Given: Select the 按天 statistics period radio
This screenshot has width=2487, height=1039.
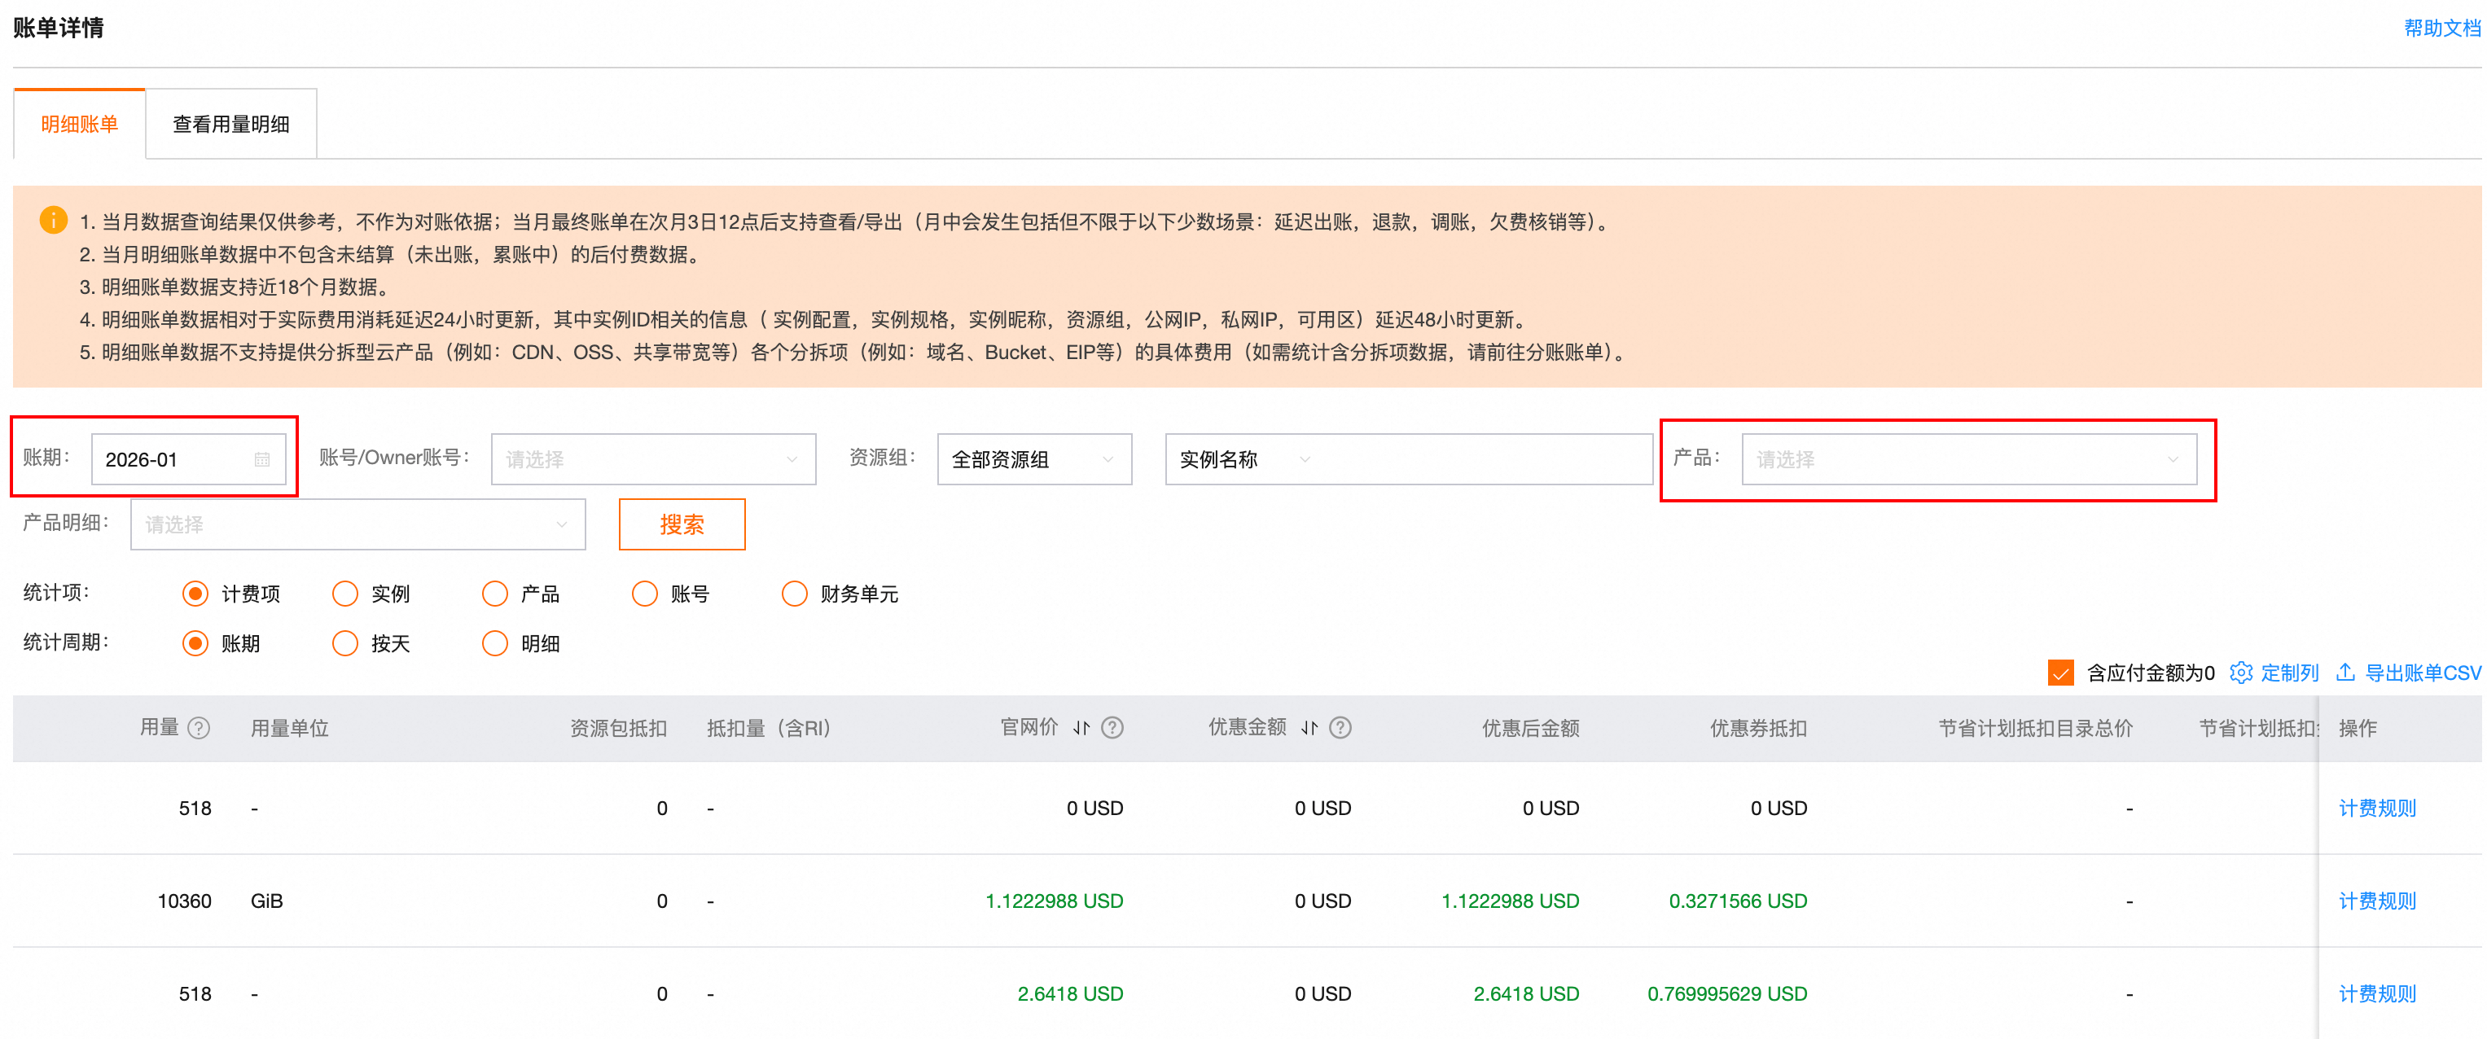Looking at the screenshot, I should pyautogui.click(x=344, y=644).
